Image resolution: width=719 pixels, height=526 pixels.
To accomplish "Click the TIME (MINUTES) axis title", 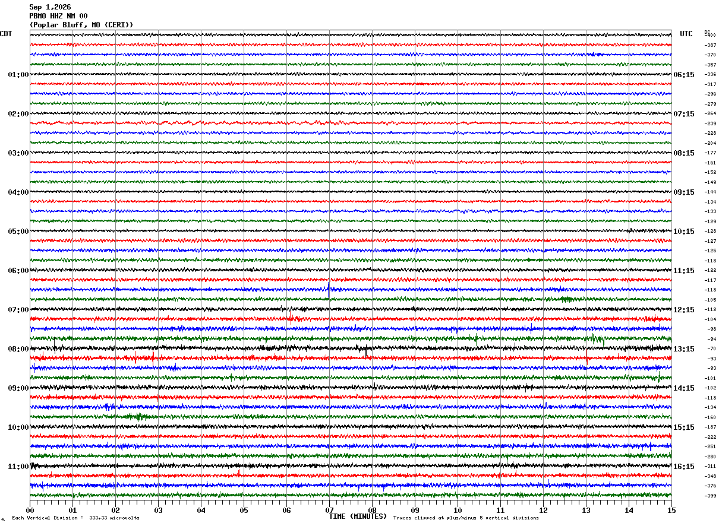I will [x=358, y=517].
